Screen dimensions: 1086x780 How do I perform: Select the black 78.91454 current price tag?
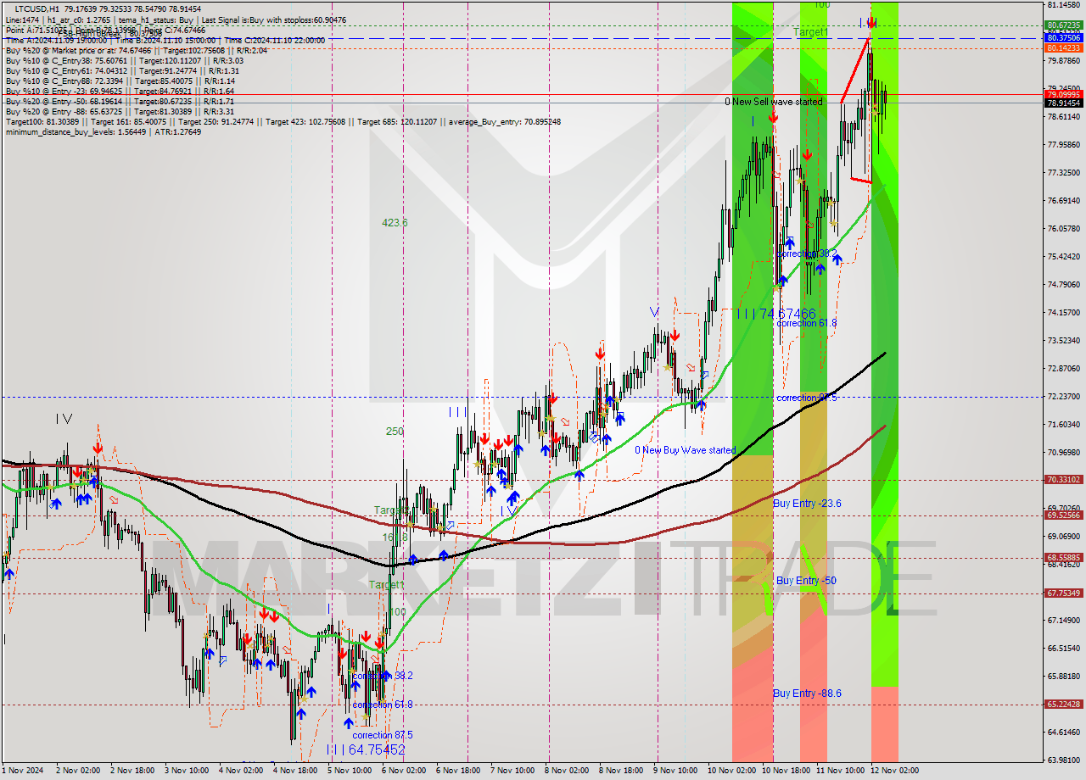point(1063,103)
